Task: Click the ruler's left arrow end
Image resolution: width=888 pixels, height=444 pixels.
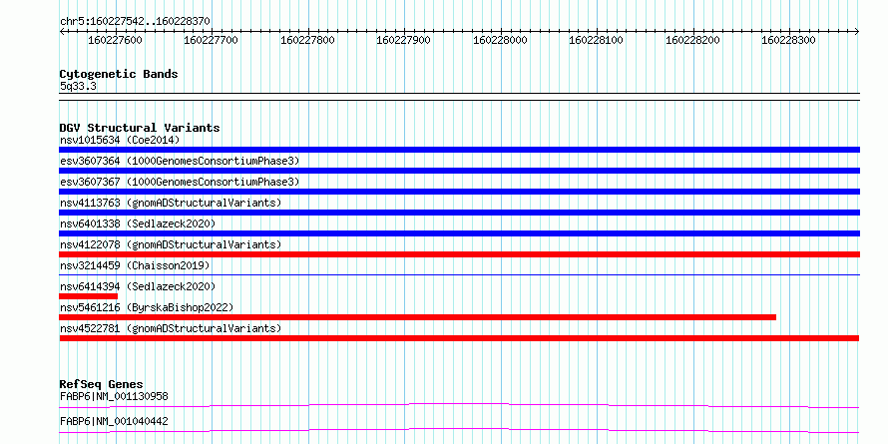Action: [62, 31]
